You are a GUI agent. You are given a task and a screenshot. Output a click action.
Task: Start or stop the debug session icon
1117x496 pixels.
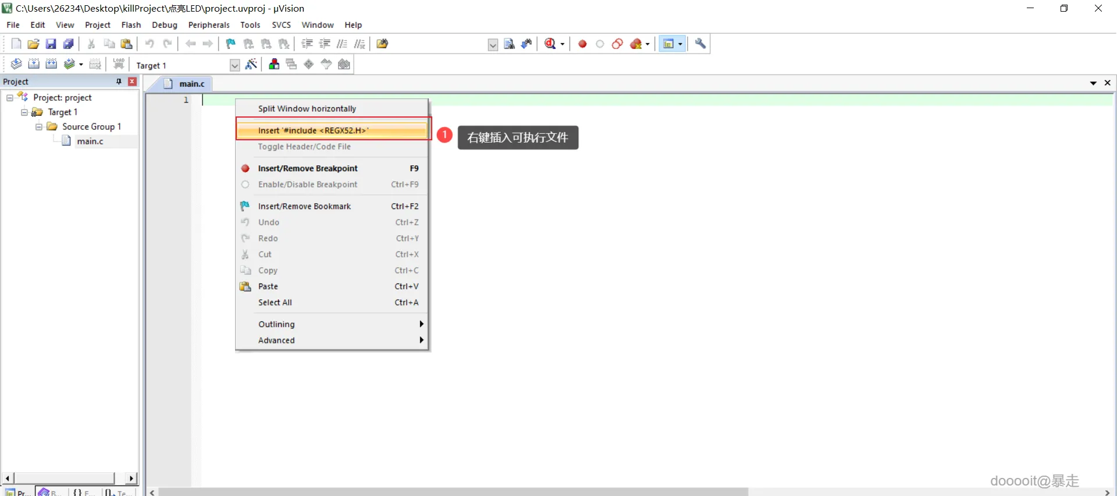click(550, 44)
